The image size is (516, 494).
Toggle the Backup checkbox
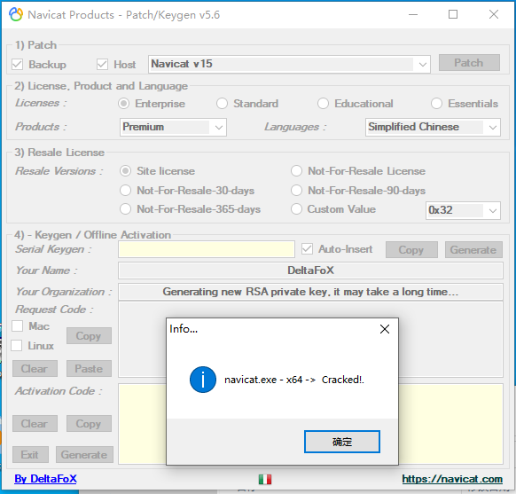[x=17, y=64]
